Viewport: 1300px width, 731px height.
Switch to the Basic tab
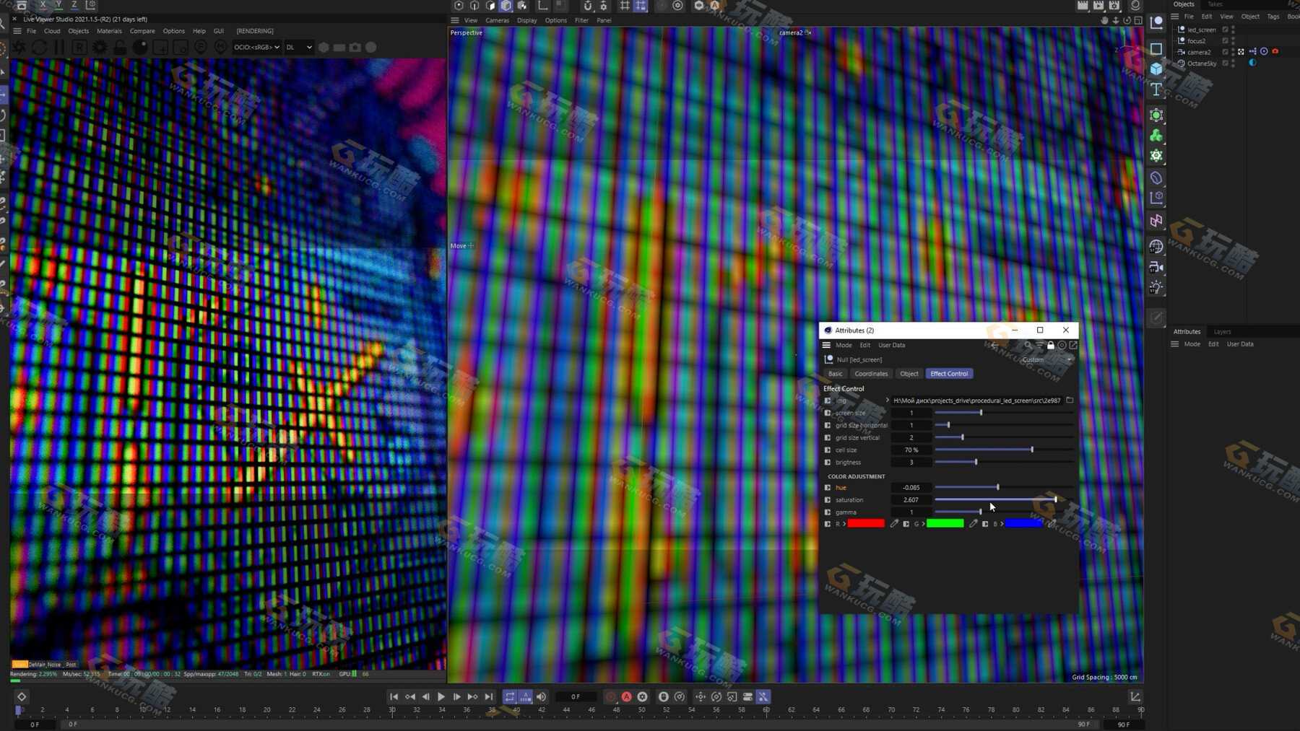(x=835, y=374)
